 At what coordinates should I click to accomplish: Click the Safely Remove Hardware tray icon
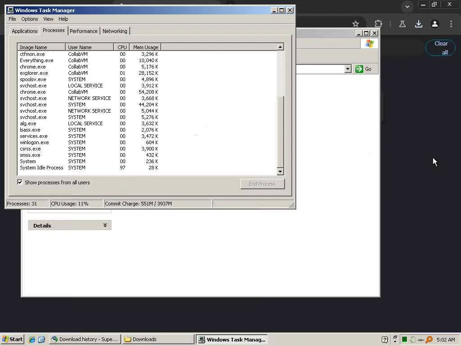(421, 340)
